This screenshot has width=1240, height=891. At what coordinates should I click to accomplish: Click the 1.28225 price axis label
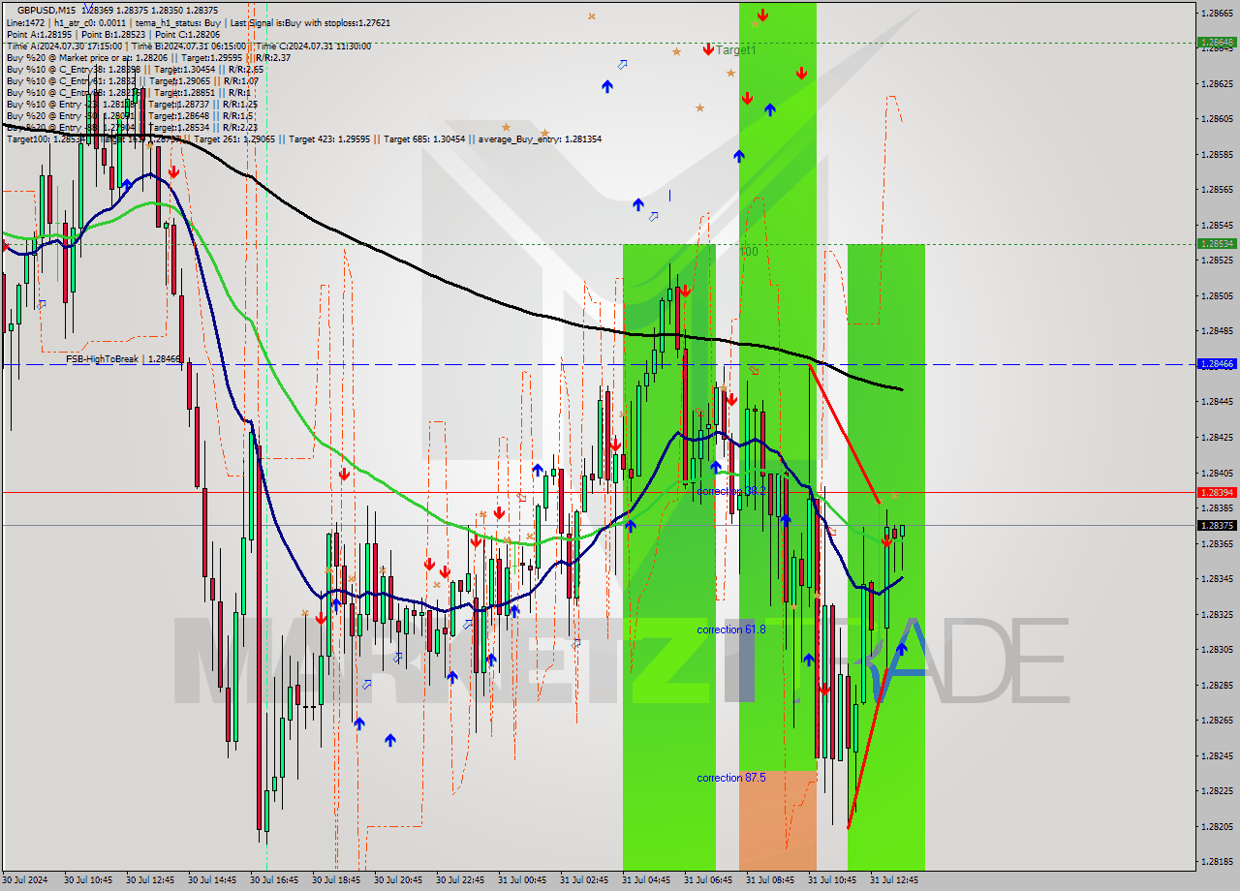1217,790
